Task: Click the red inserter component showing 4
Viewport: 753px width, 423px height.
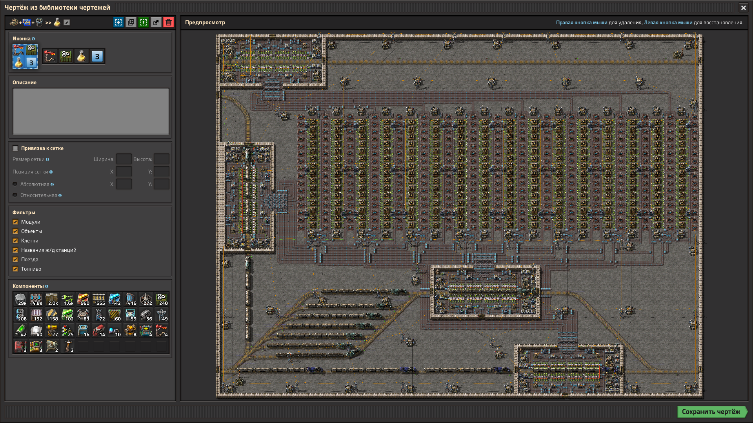Action: [x=162, y=331]
